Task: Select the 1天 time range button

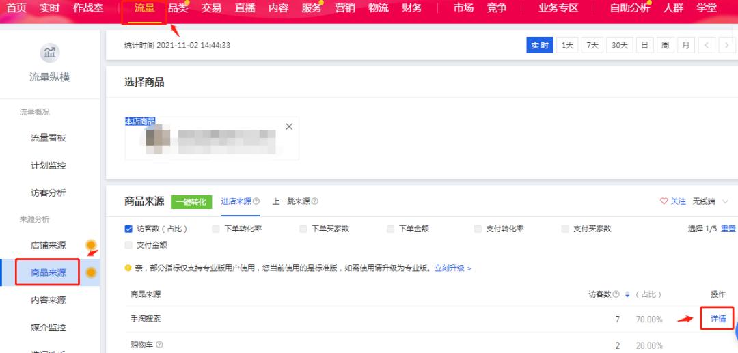Action: (x=568, y=46)
